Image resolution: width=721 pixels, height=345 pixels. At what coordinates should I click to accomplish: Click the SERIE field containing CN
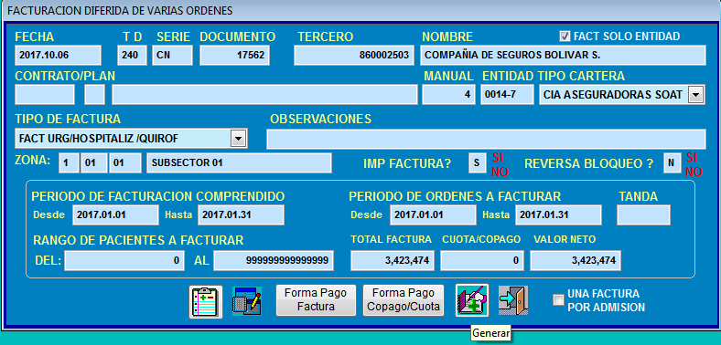click(x=172, y=55)
